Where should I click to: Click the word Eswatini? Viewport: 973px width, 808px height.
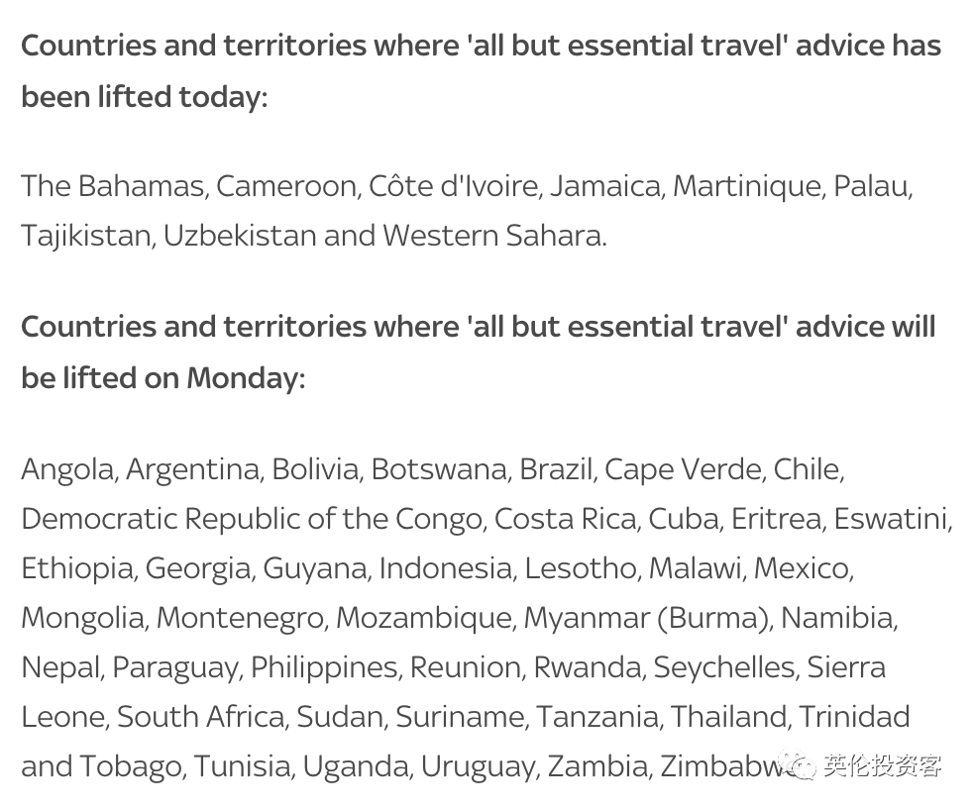[x=891, y=519]
